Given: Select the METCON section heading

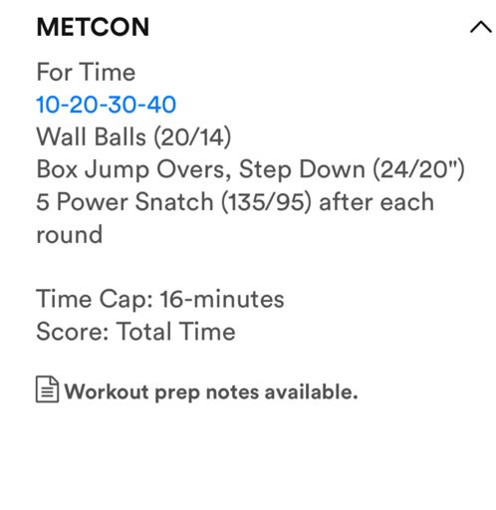Looking at the screenshot, I should 93,27.
